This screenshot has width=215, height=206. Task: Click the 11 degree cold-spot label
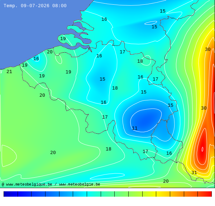(134, 128)
